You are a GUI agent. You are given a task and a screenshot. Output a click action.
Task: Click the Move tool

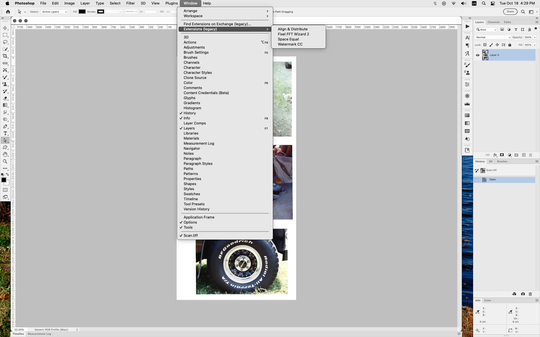click(x=5, y=28)
